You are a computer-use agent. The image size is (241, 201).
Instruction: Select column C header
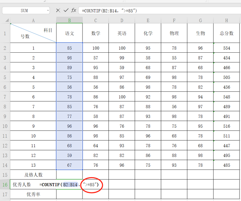pos(95,20)
